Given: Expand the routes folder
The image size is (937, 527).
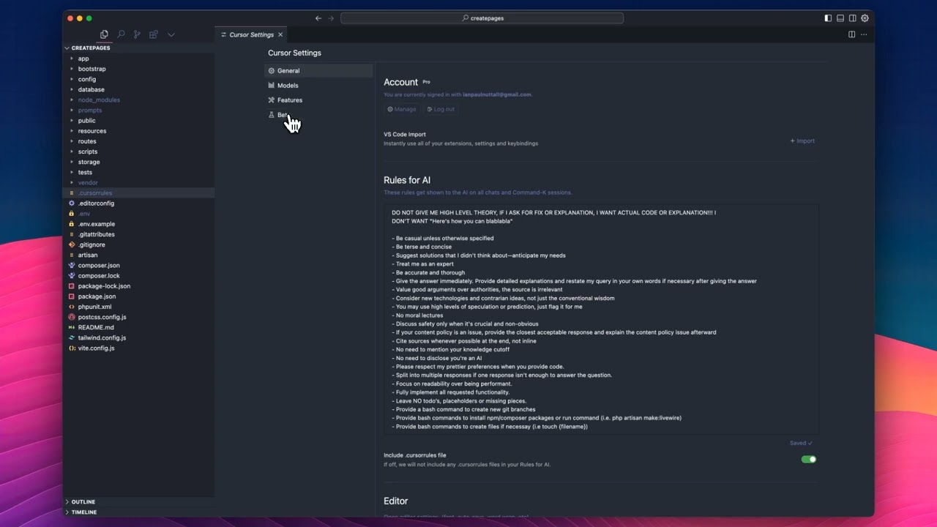Looking at the screenshot, I should [x=138, y=141].
